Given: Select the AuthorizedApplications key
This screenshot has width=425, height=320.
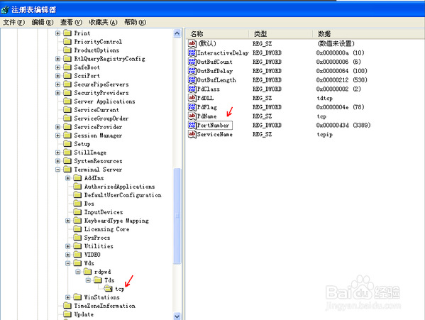Looking at the screenshot, I should [x=119, y=187].
